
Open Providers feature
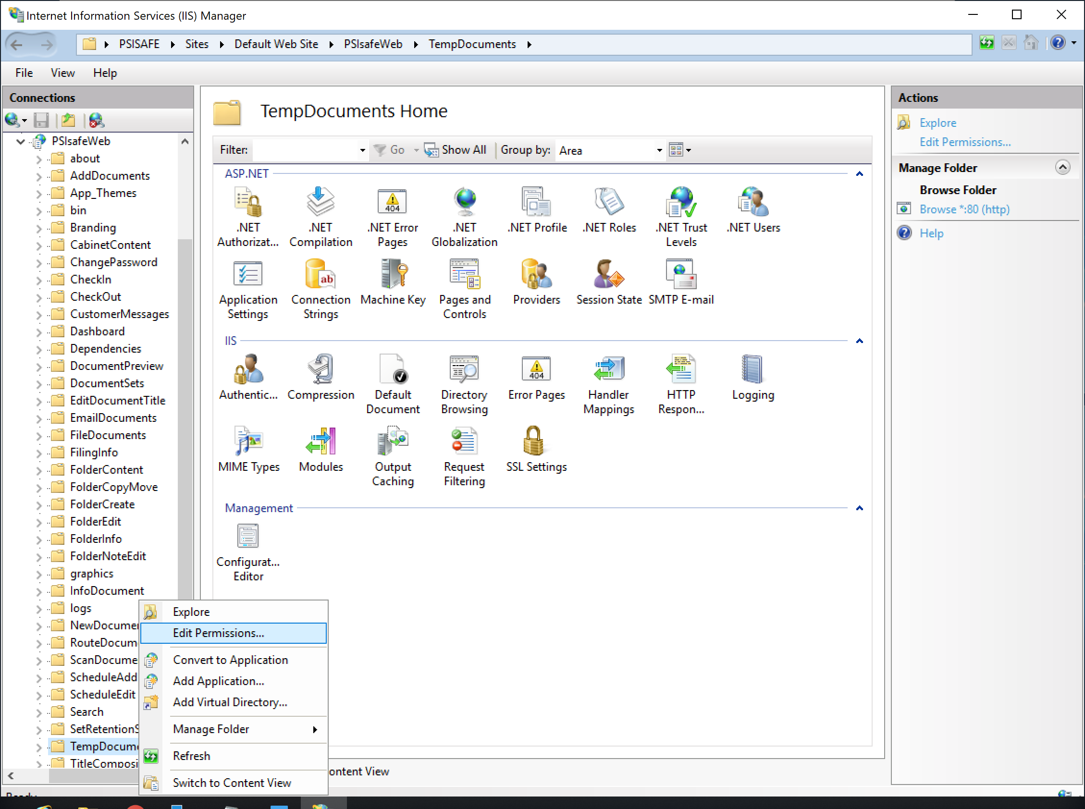point(537,282)
